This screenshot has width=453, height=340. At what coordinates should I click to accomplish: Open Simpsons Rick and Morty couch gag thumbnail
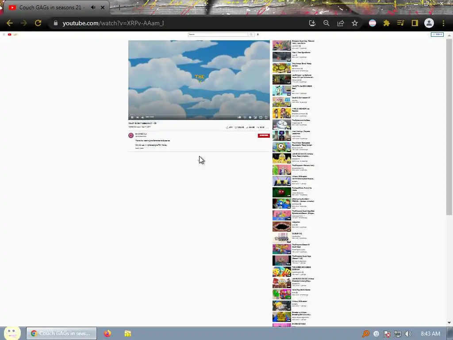[x=282, y=46]
